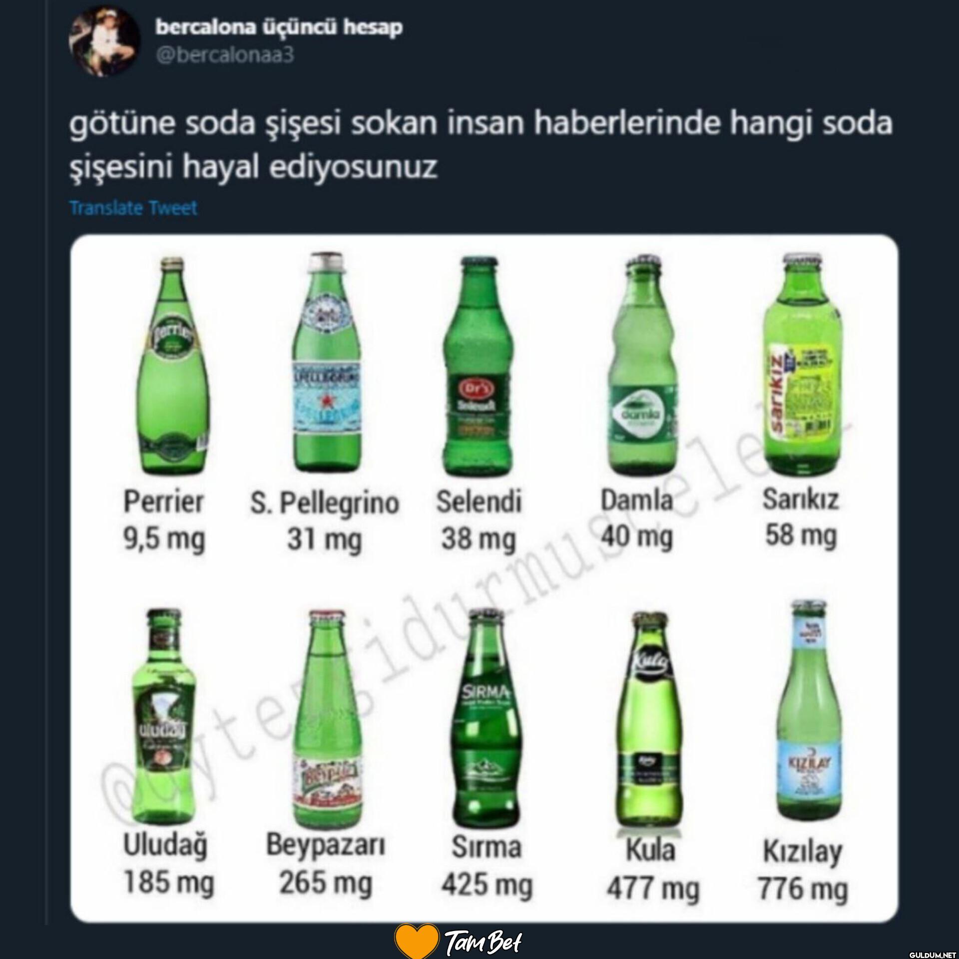Click the bercalona üçüncü hesap display name
Image resolution: width=959 pixels, height=959 pixels.
pos(279,27)
